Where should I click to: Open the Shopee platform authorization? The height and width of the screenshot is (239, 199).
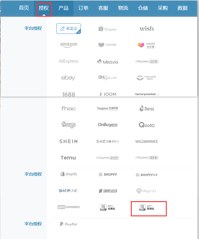point(108,29)
